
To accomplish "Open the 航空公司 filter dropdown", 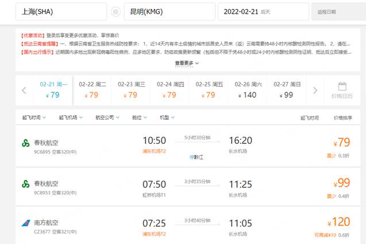I will click(107, 117).
